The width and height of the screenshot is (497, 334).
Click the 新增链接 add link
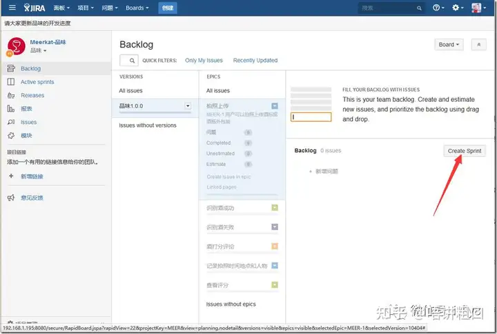(32, 176)
